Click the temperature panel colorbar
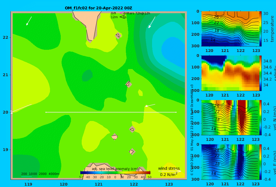 pyautogui.click(x=260, y=29)
